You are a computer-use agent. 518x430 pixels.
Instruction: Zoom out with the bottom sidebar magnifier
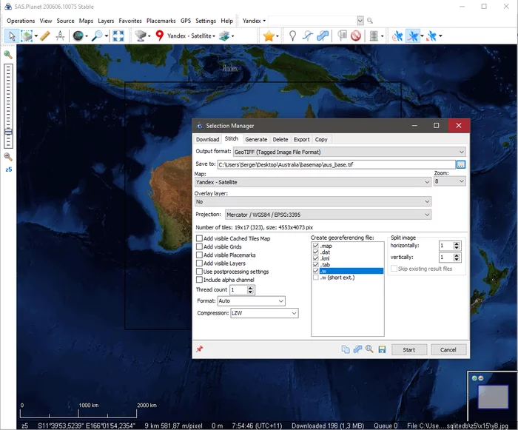[x=8, y=157]
